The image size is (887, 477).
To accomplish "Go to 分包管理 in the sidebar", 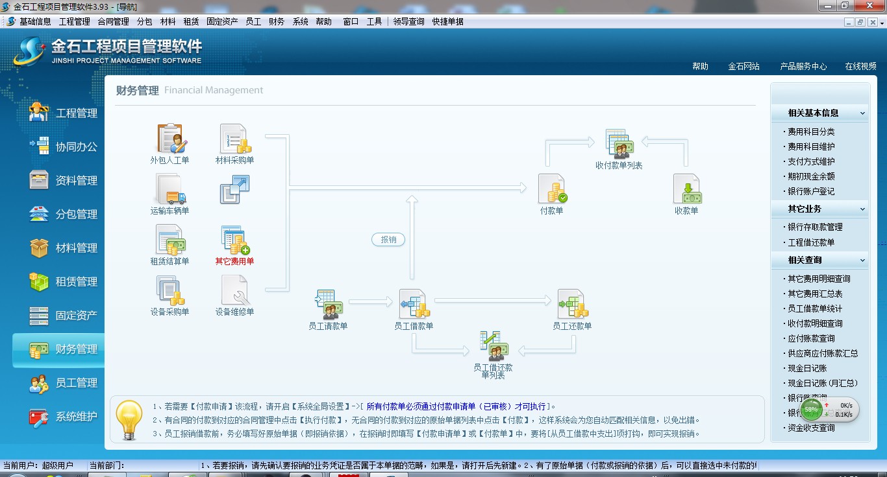I will click(x=64, y=214).
